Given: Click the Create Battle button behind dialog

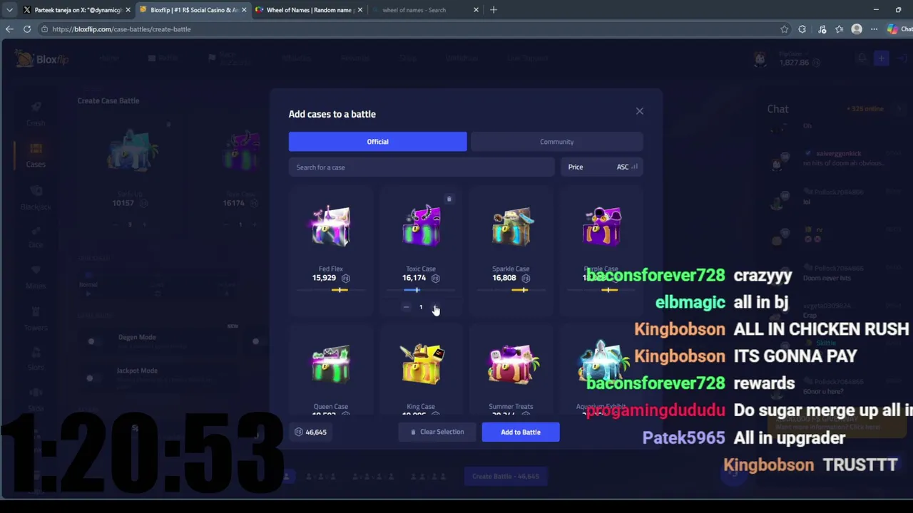Looking at the screenshot, I should pos(506,476).
